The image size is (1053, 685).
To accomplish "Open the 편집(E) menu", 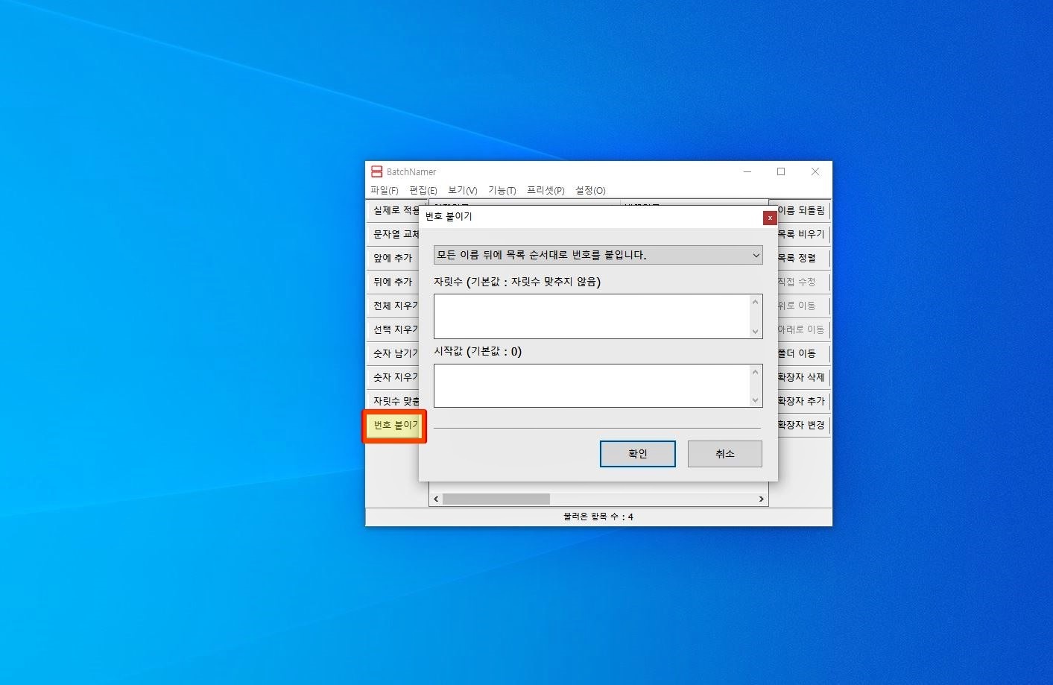I will [423, 191].
